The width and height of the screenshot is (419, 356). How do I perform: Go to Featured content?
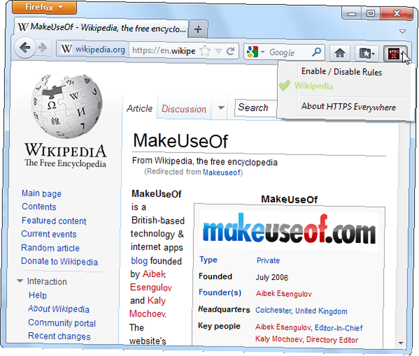(54, 221)
